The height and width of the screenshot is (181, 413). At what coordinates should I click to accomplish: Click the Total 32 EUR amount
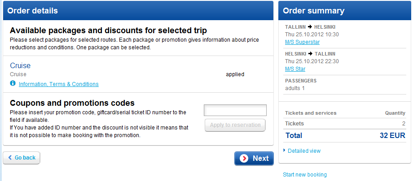coord(392,136)
